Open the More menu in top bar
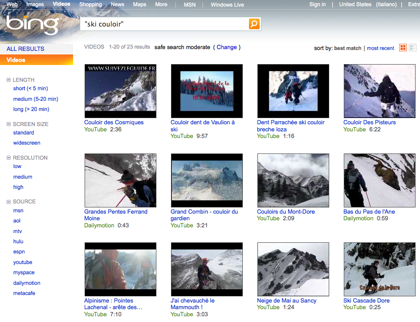The image size is (420, 322). [x=161, y=4]
